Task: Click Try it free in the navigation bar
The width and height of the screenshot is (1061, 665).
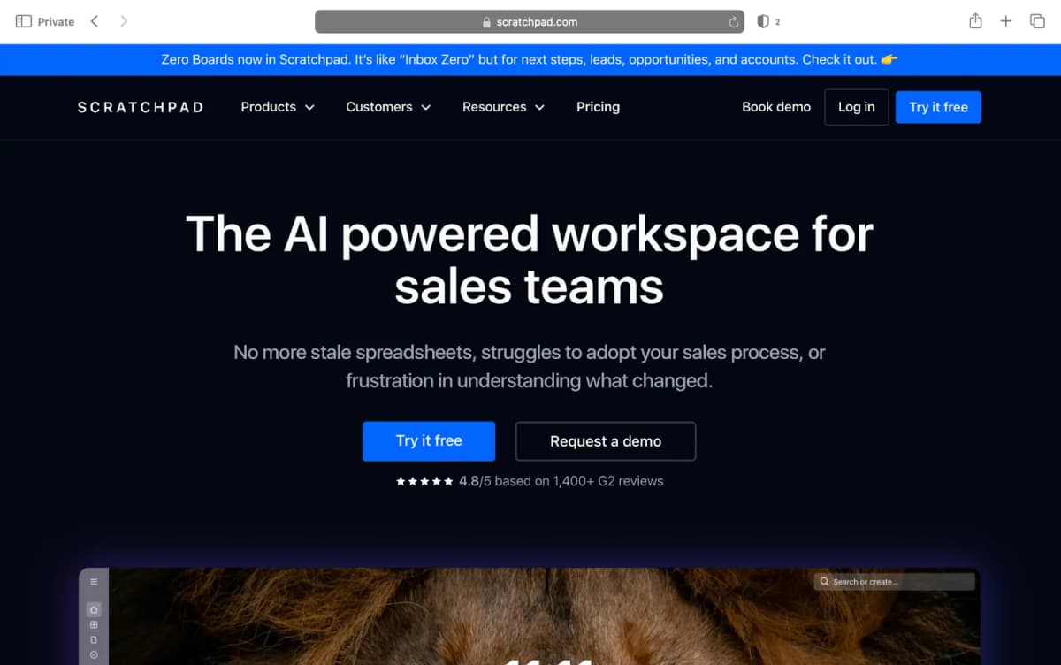Action: (x=938, y=107)
